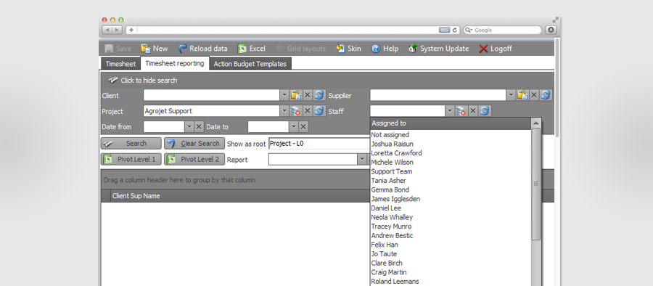Screen dimensions: 653x286
Task: Click the staff list scrollbar thumb
Action: (536, 184)
